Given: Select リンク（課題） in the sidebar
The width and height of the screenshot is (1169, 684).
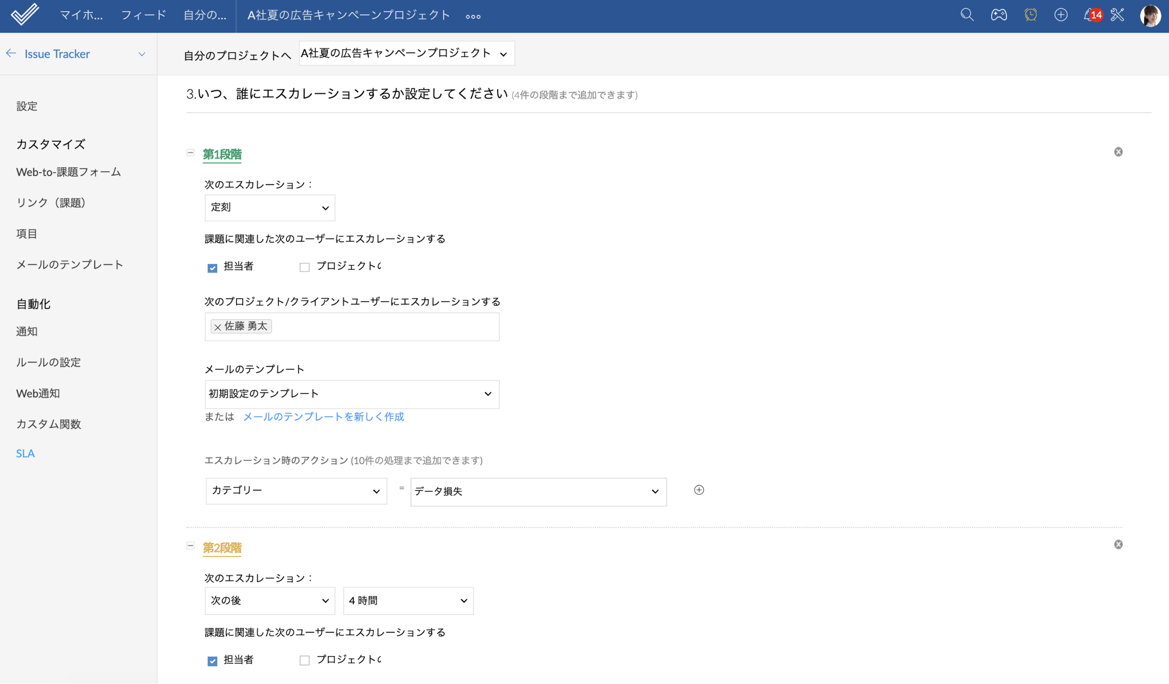Looking at the screenshot, I should pyautogui.click(x=51, y=203).
